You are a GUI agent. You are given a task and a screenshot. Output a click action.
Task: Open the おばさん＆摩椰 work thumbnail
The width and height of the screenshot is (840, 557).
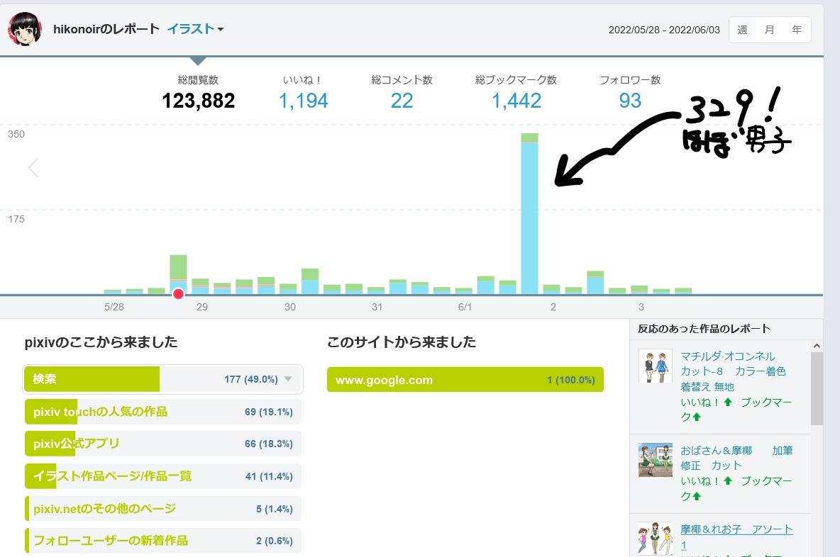655,460
